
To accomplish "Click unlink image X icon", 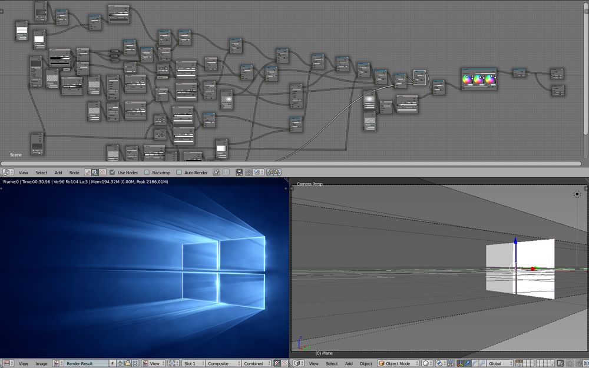I will pos(135,363).
